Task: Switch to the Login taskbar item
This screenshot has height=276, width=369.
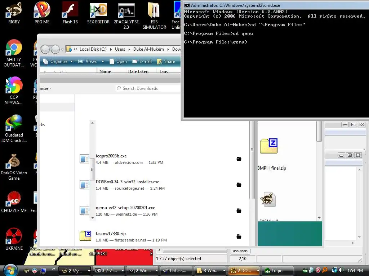Action: (278, 271)
